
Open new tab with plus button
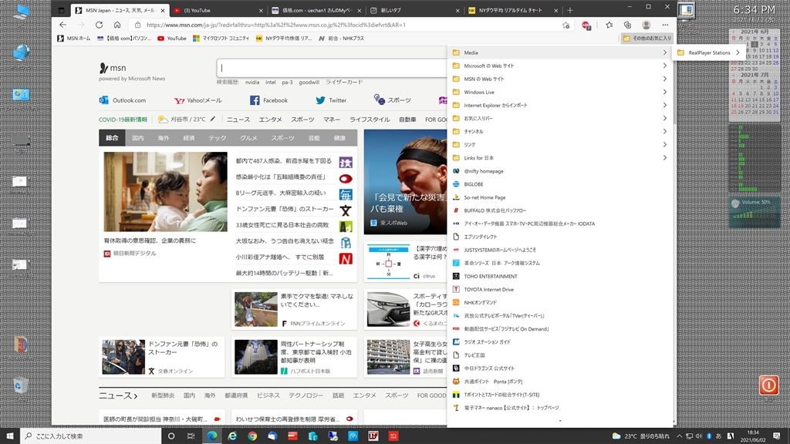click(x=570, y=11)
